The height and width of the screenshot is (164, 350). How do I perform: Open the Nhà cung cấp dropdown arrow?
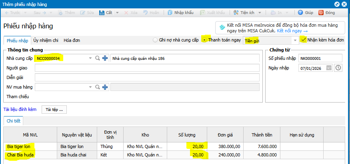coord(90,58)
